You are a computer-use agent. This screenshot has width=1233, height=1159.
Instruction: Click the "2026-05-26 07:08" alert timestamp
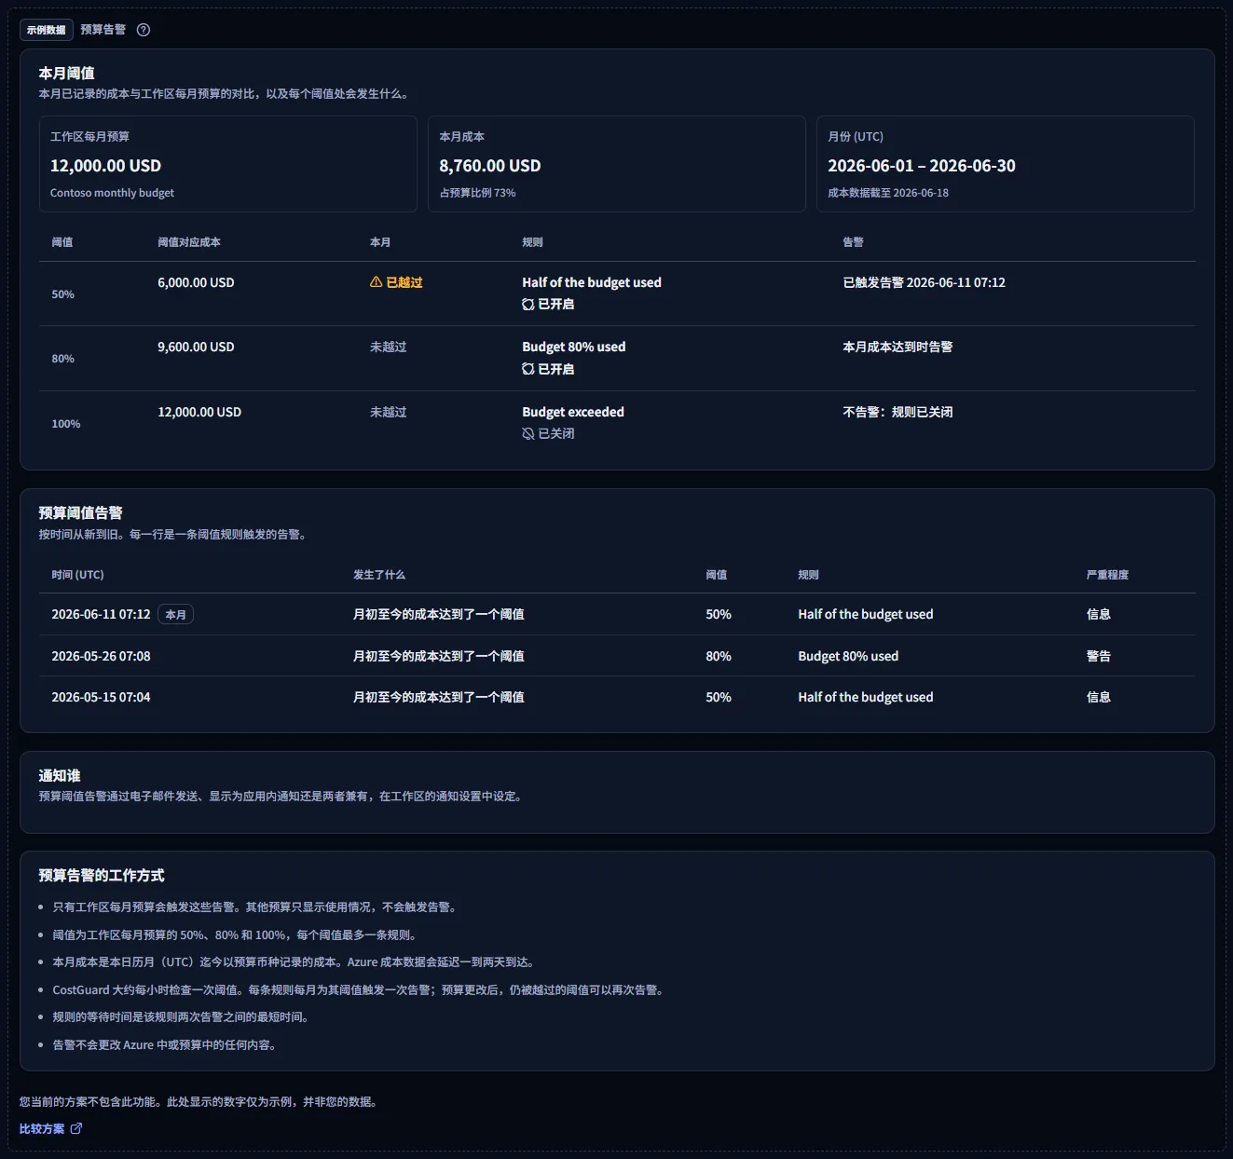[x=101, y=656]
